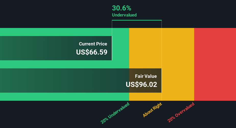Click the green Undervalued text under 30.6%
The image size is (236, 128).
[124, 15]
